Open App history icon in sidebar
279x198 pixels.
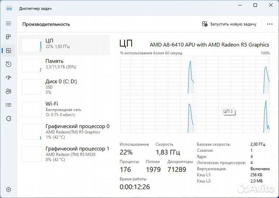[x=9, y=64]
